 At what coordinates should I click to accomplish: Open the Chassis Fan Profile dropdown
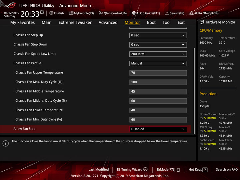[158, 63]
